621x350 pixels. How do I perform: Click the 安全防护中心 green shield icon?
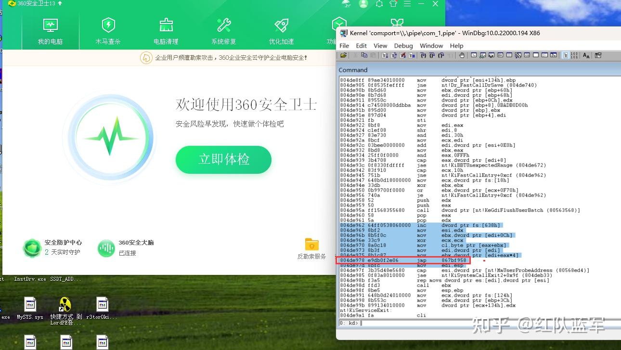[x=32, y=246]
